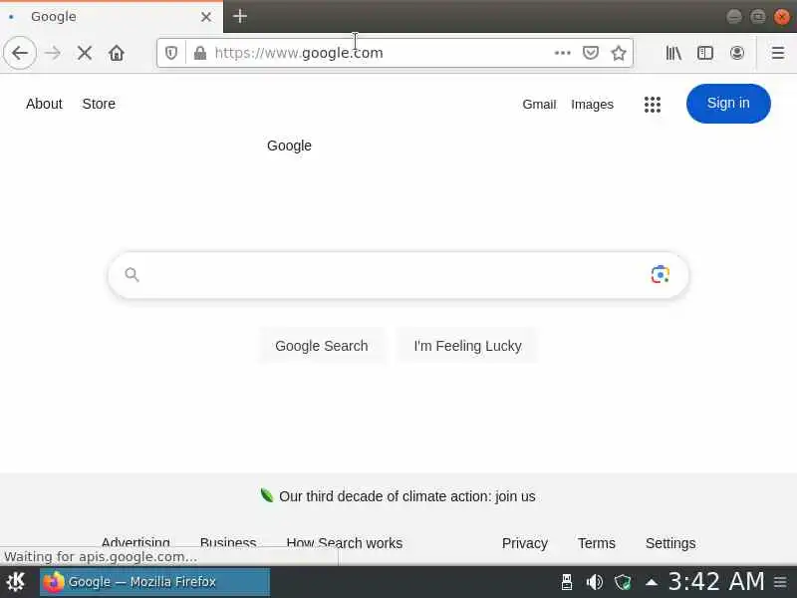Open the Library icon

(673, 53)
